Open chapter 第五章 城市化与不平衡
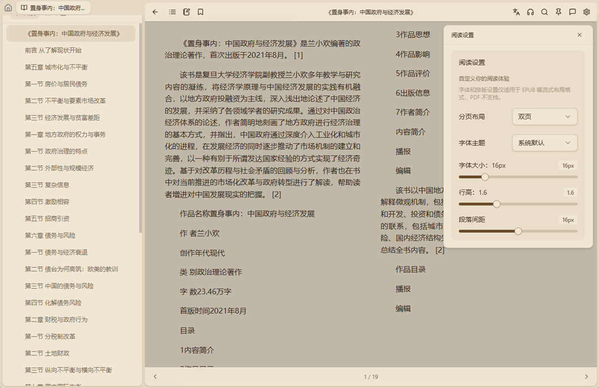Screen dimensions: 599x388 (x=56, y=67)
